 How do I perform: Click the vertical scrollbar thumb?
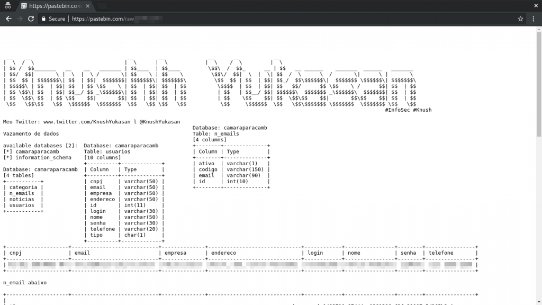click(539, 85)
